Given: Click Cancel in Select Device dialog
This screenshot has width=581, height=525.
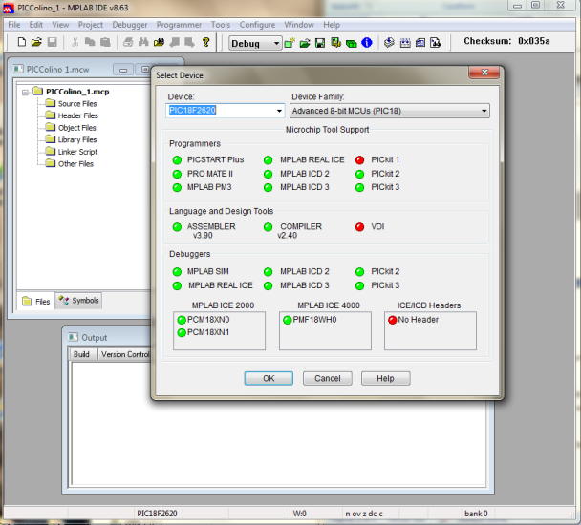Looking at the screenshot, I should pos(327,378).
